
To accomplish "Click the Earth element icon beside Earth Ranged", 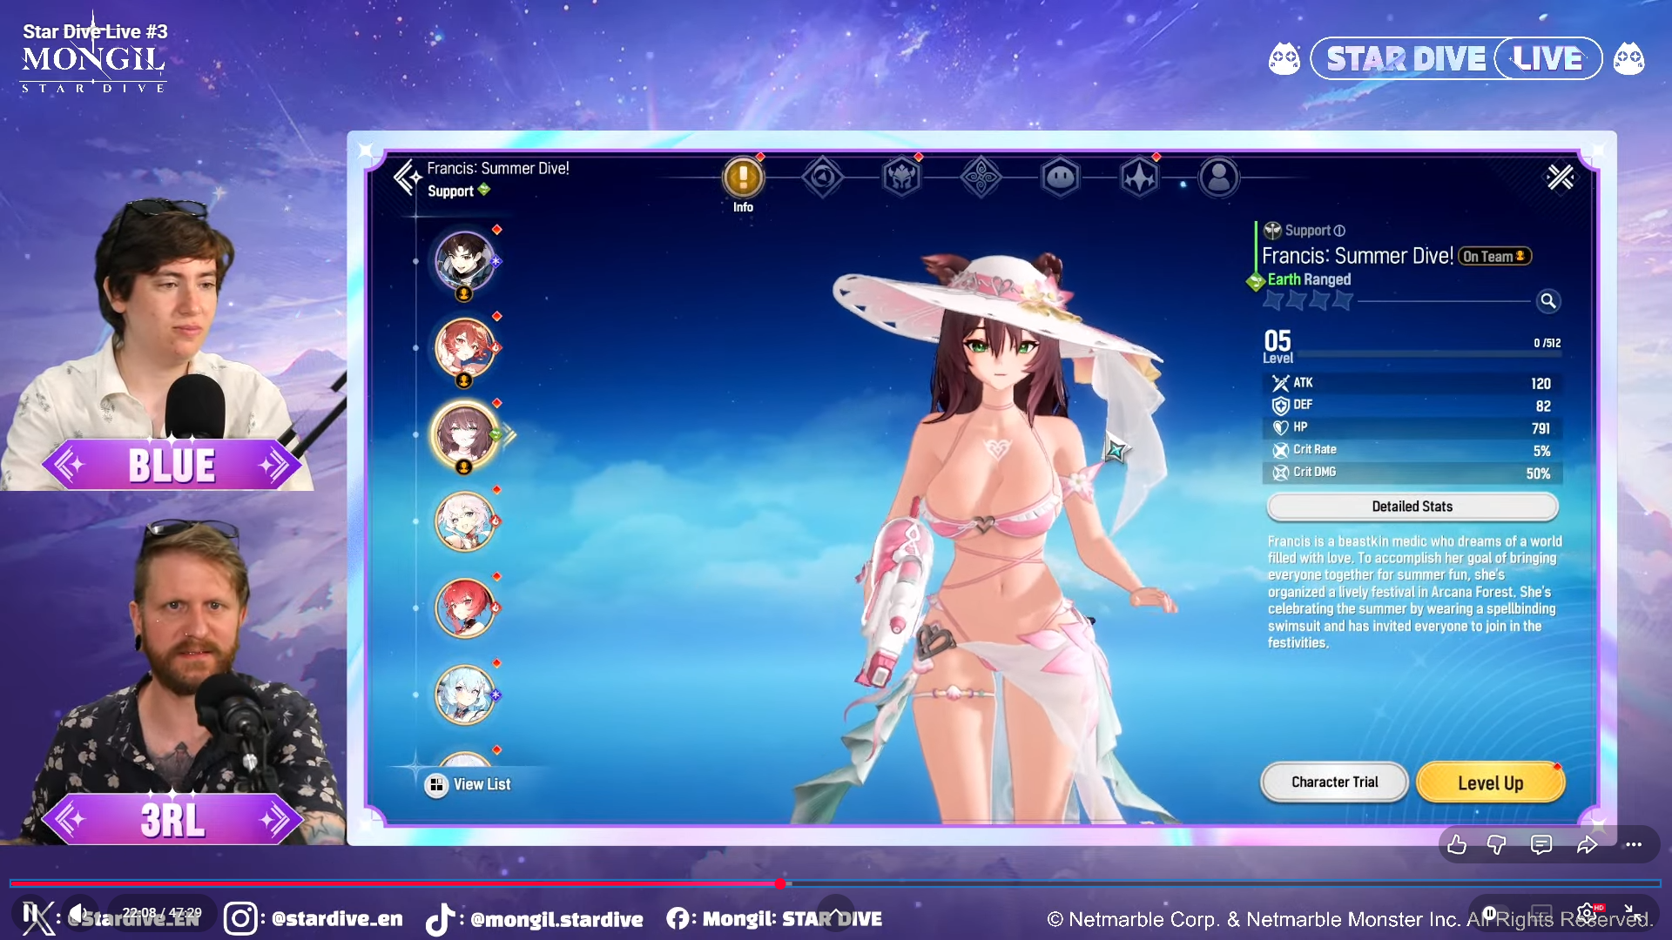I will point(1255,281).
